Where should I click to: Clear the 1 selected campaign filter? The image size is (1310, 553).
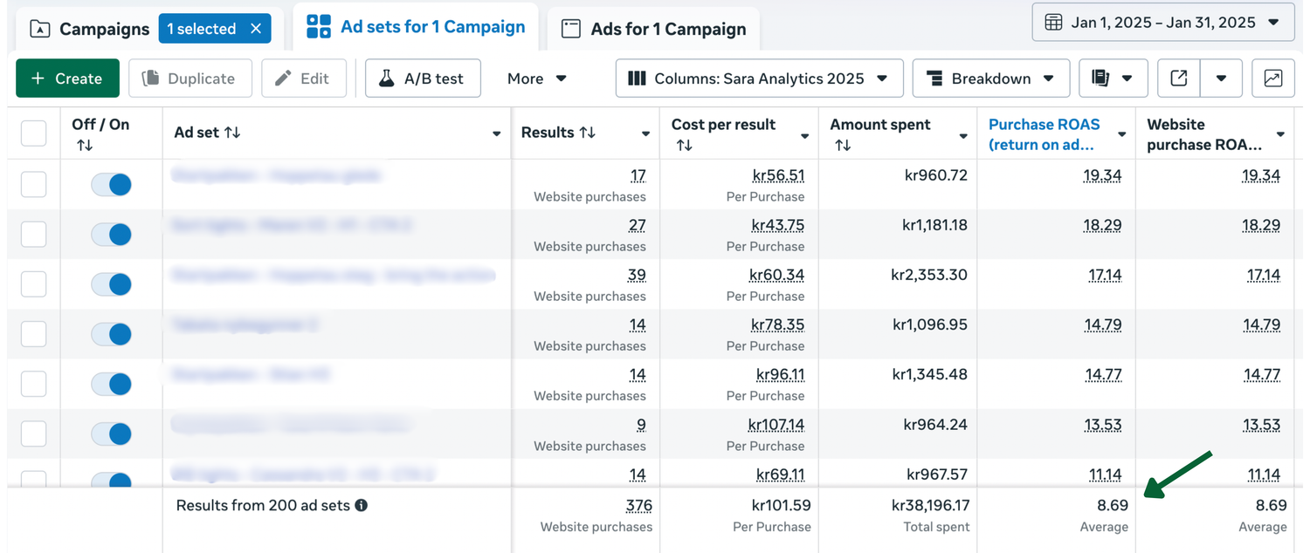256,29
